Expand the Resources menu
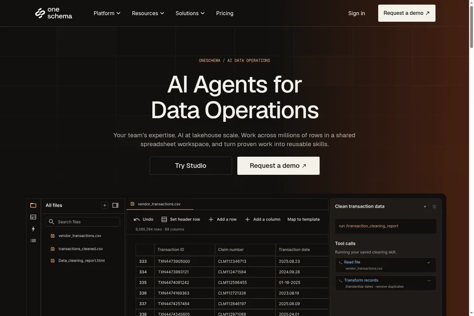The height and width of the screenshot is (316, 474). (148, 13)
